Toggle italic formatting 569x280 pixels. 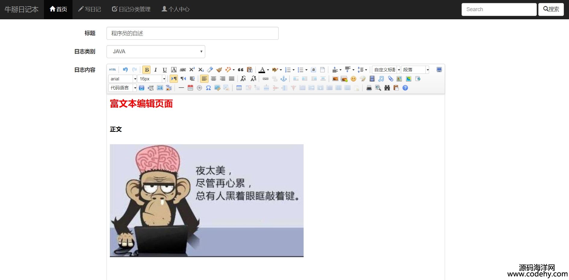[156, 70]
